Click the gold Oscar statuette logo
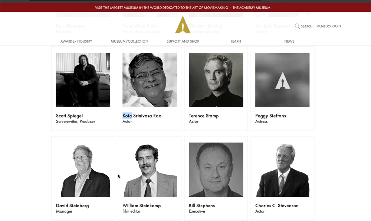The width and height of the screenshot is (371, 221). (183, 25)
